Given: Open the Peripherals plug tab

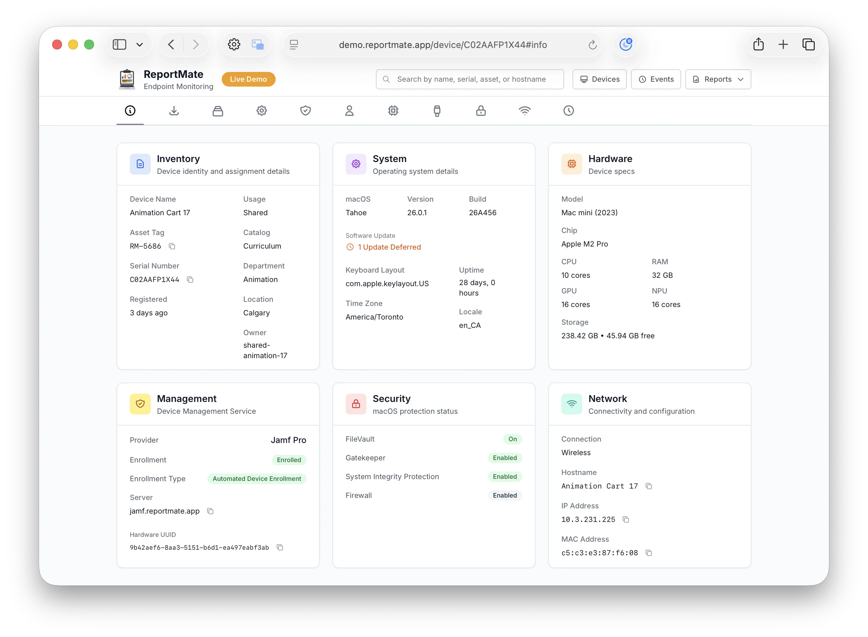Looking at the screenshot, I should pyautogui.click(x=437, y=111).
